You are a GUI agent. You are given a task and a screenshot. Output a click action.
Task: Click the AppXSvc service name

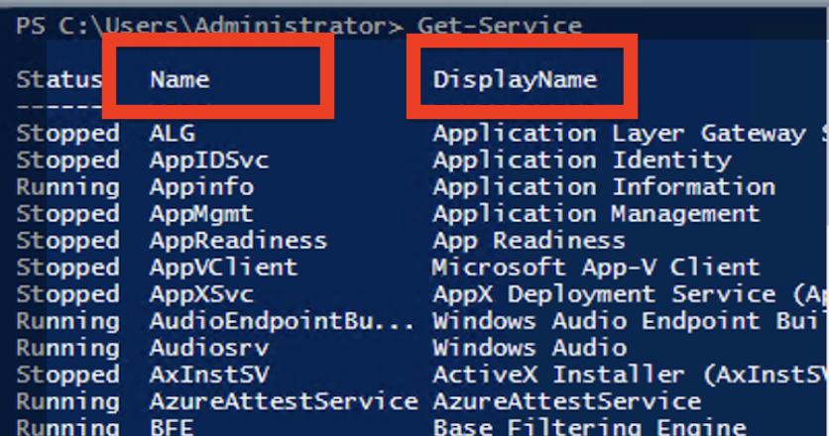pyautogui.click(x=201, y=294)
